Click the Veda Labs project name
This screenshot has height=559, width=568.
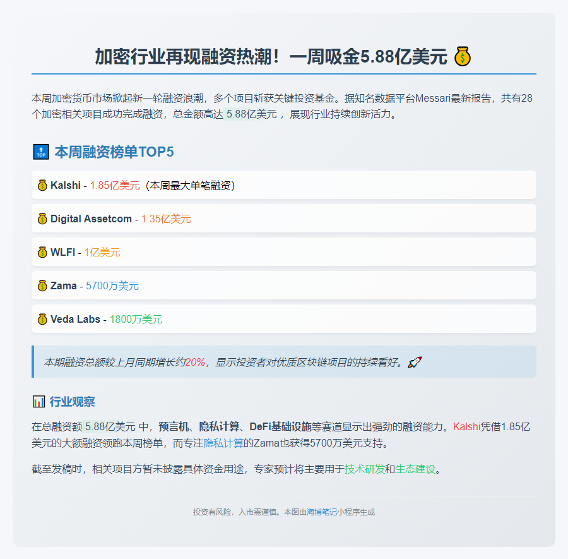click(x=75, y=319)
